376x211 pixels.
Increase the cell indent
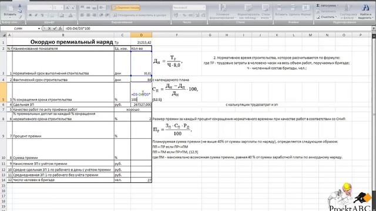[107, 15]
